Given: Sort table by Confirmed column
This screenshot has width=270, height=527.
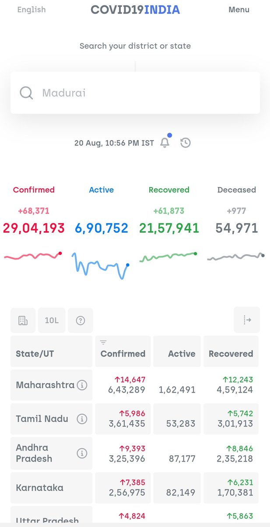Looking at the screenshot, I should 123,351.
